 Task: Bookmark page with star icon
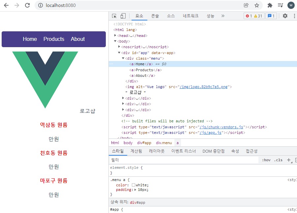pos(257,5)
